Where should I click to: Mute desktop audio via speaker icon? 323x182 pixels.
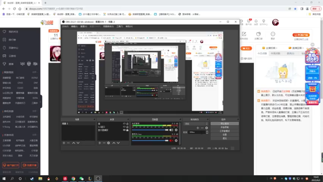pyautogui.click(x=171, y=130)
